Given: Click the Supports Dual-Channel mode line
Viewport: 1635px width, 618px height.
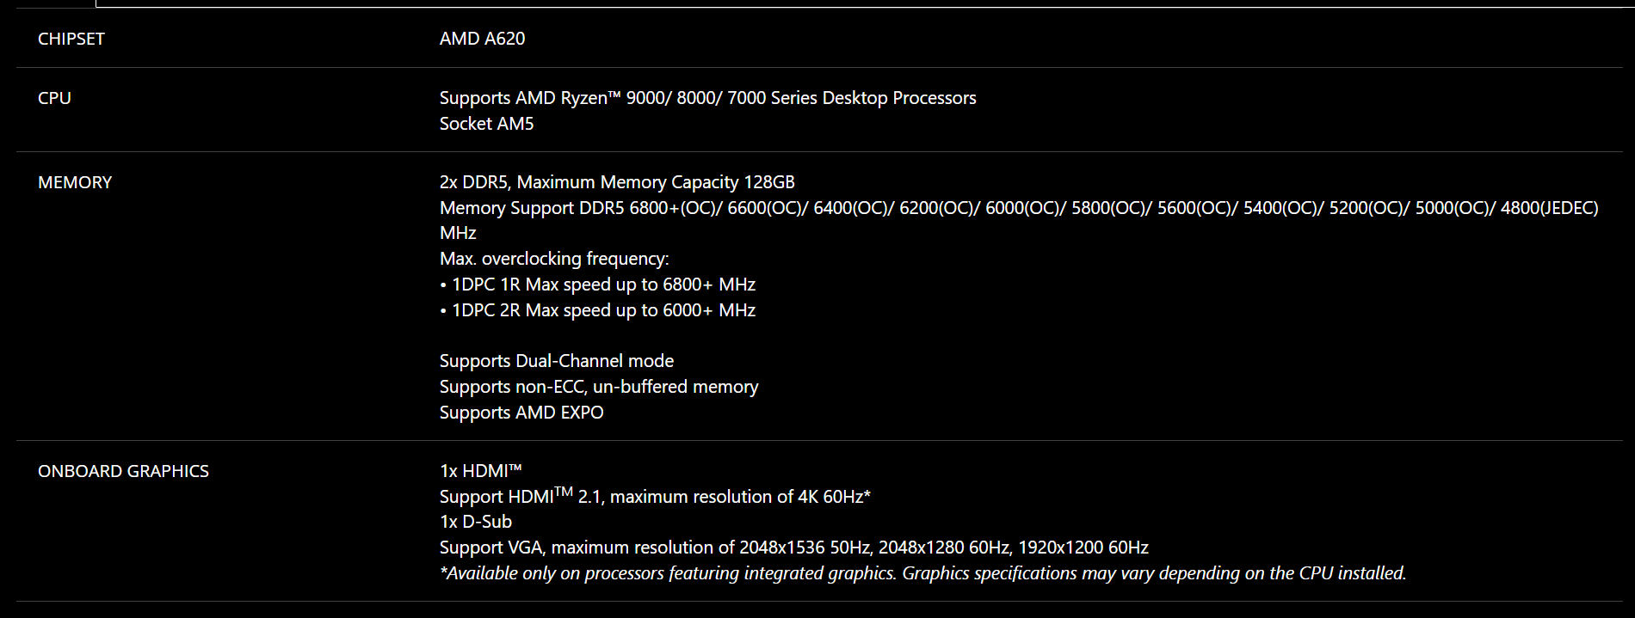Looking at the screenshot, I should [x=557, y=361].
